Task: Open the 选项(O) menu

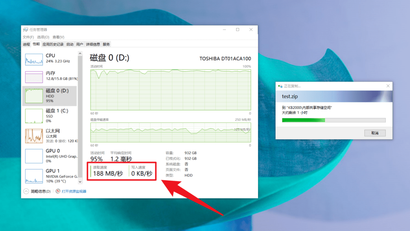Action: 43,37
